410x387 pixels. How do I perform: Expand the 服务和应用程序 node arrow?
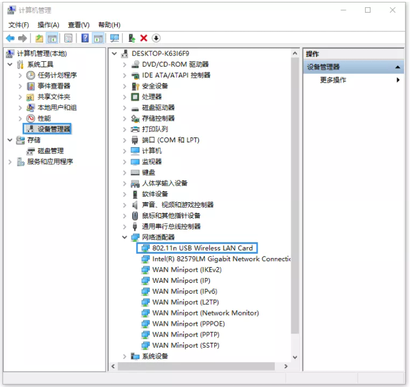tap(10, 162)
